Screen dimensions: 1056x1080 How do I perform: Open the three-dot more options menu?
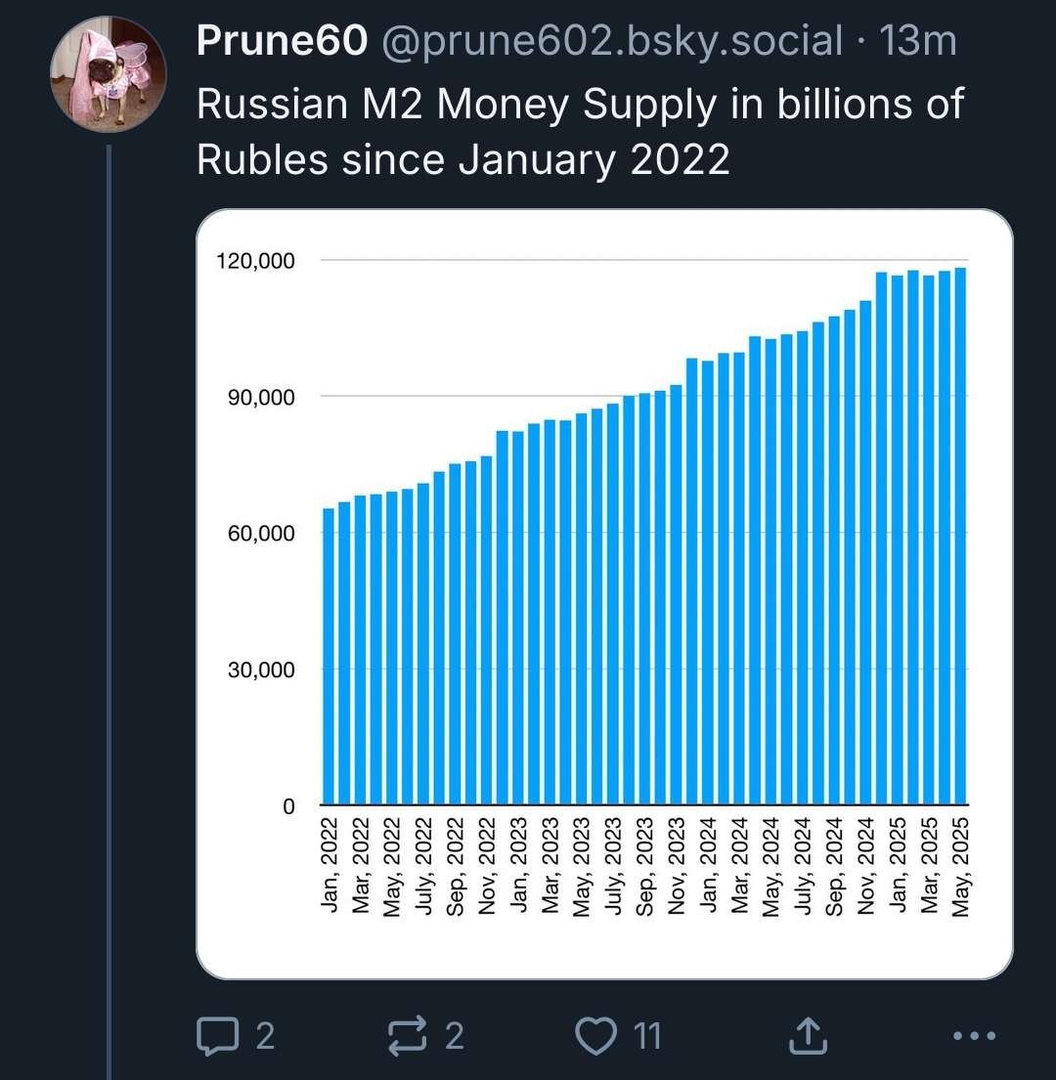click(x=974, y=1035)
